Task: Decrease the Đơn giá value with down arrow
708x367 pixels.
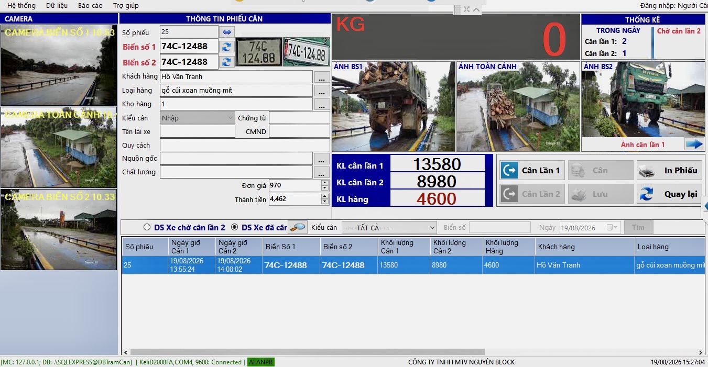Action: point(325,188)
